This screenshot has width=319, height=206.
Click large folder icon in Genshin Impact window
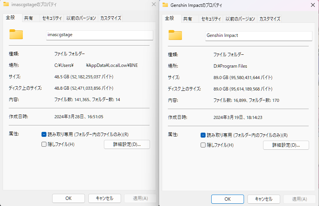click(175, 35)
